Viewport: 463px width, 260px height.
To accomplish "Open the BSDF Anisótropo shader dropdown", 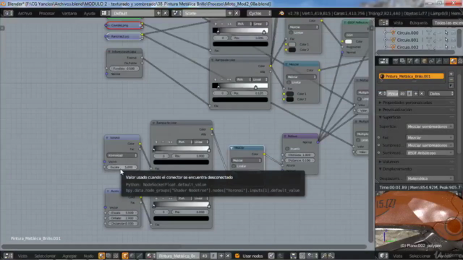I will point(430,152).
